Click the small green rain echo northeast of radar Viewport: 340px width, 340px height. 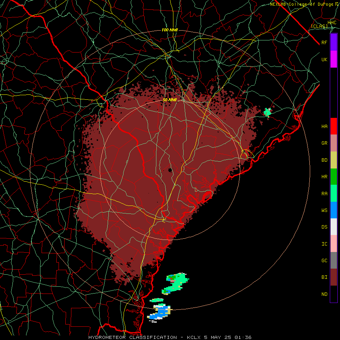(267, 112)
